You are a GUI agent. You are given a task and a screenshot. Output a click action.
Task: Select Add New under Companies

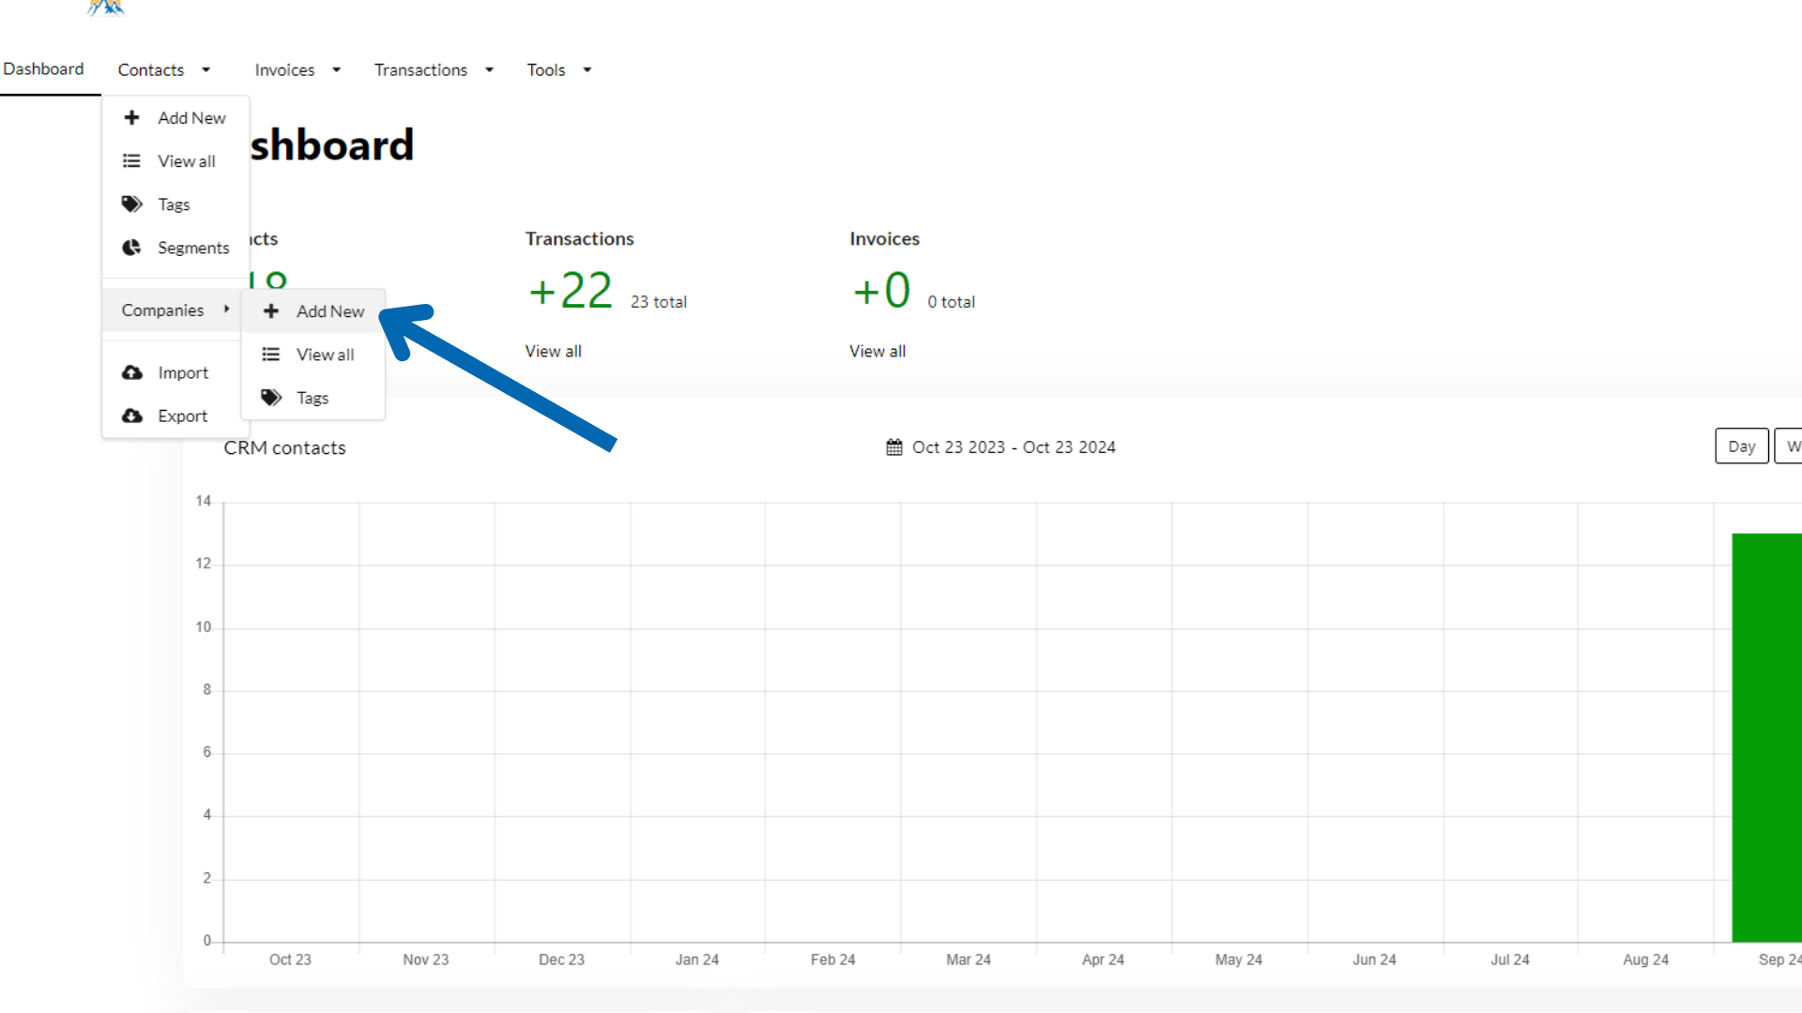(x=329, y=311)
